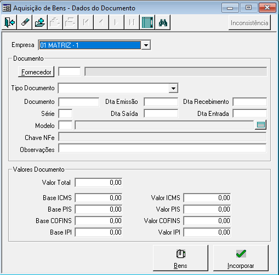The height and width of the screenshot is (275, 279).
Task: Focus the Valor ICMS field
Action: [207, 198]
